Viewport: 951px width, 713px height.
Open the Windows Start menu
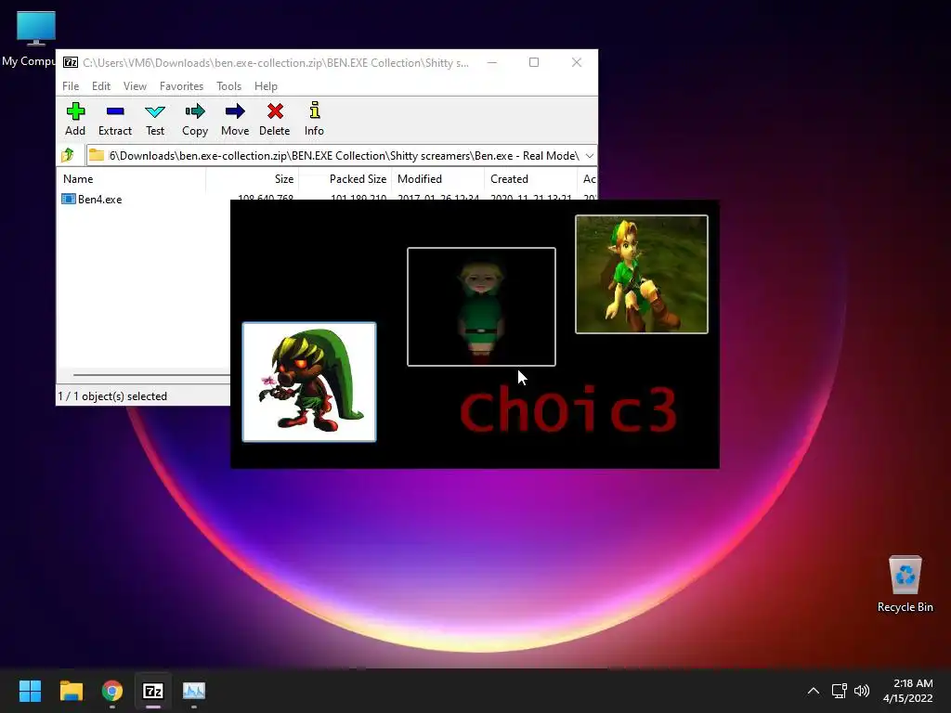pyautogui.click(x=30, y=691)
